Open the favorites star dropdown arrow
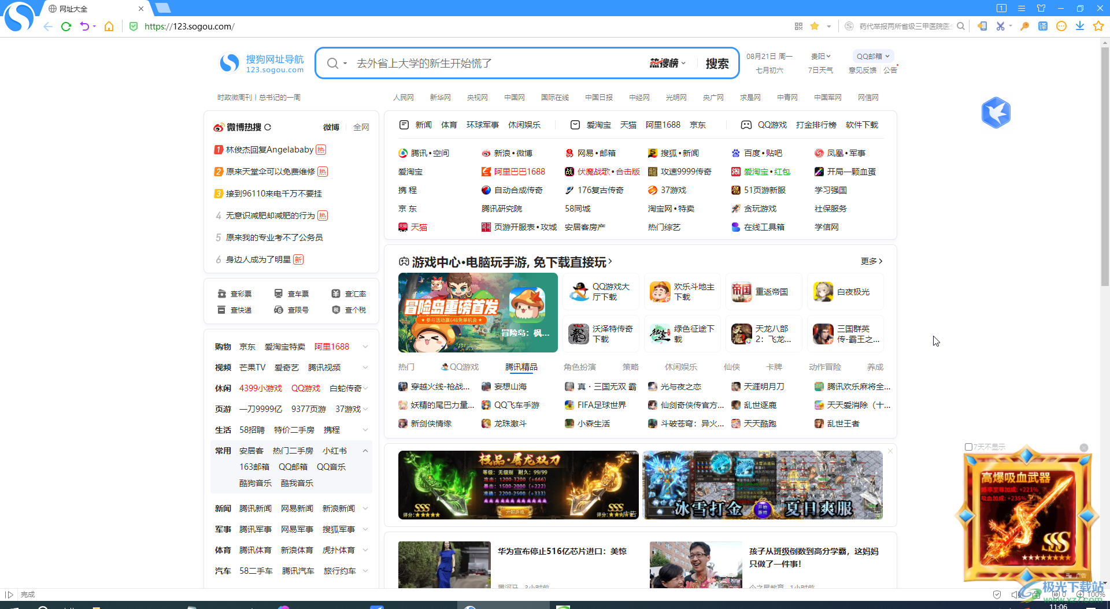 click(829, 27)
